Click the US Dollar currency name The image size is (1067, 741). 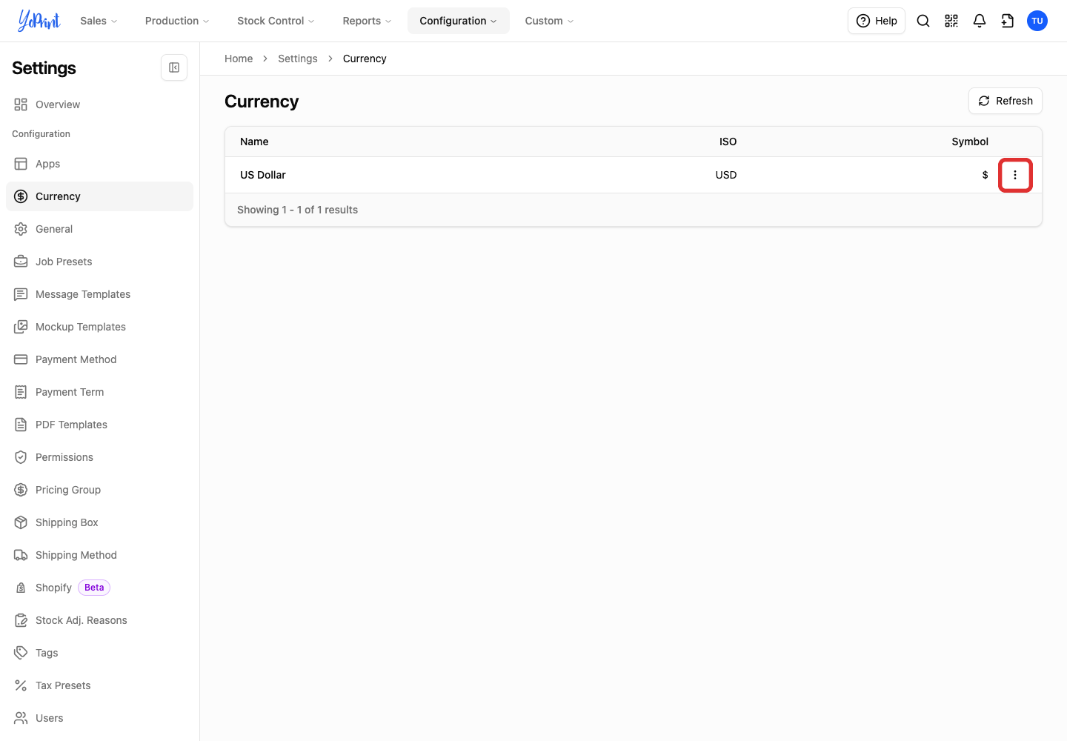click(x=263, y=175)
